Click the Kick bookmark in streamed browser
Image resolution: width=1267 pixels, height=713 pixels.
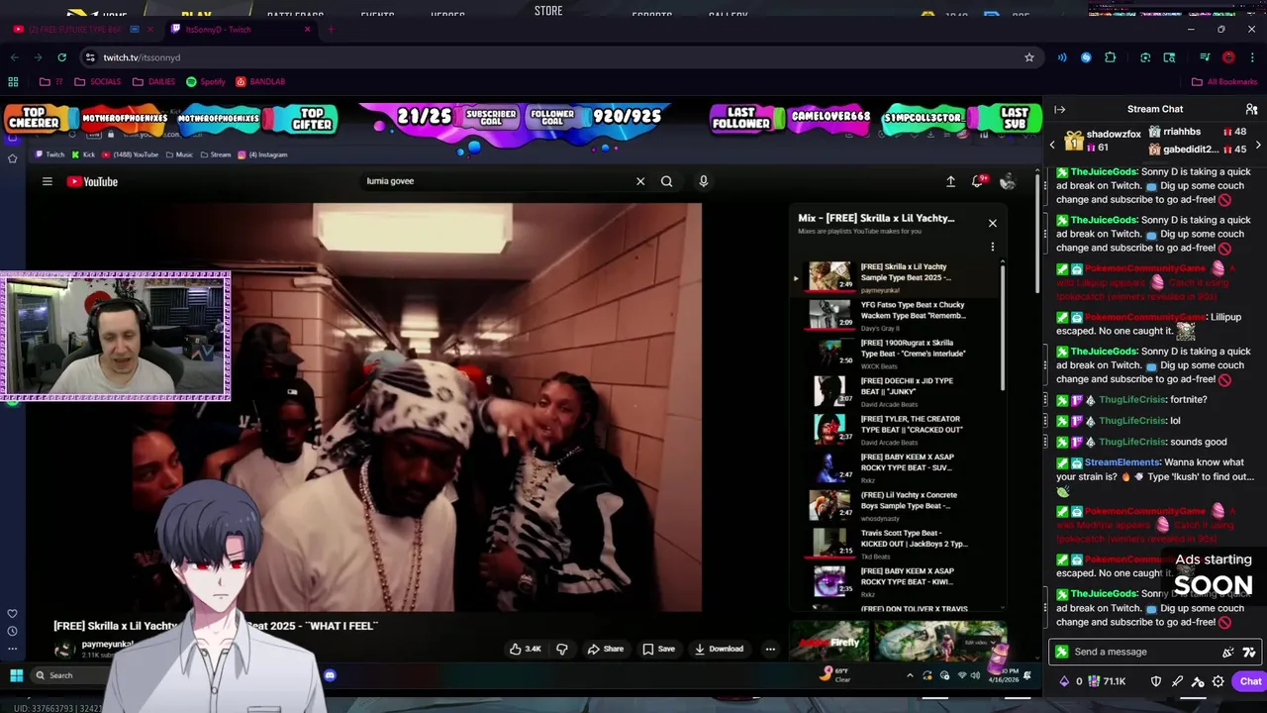[x=83, y=154]
